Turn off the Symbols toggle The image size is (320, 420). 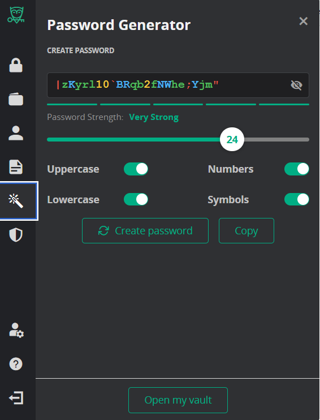[297, 199]
